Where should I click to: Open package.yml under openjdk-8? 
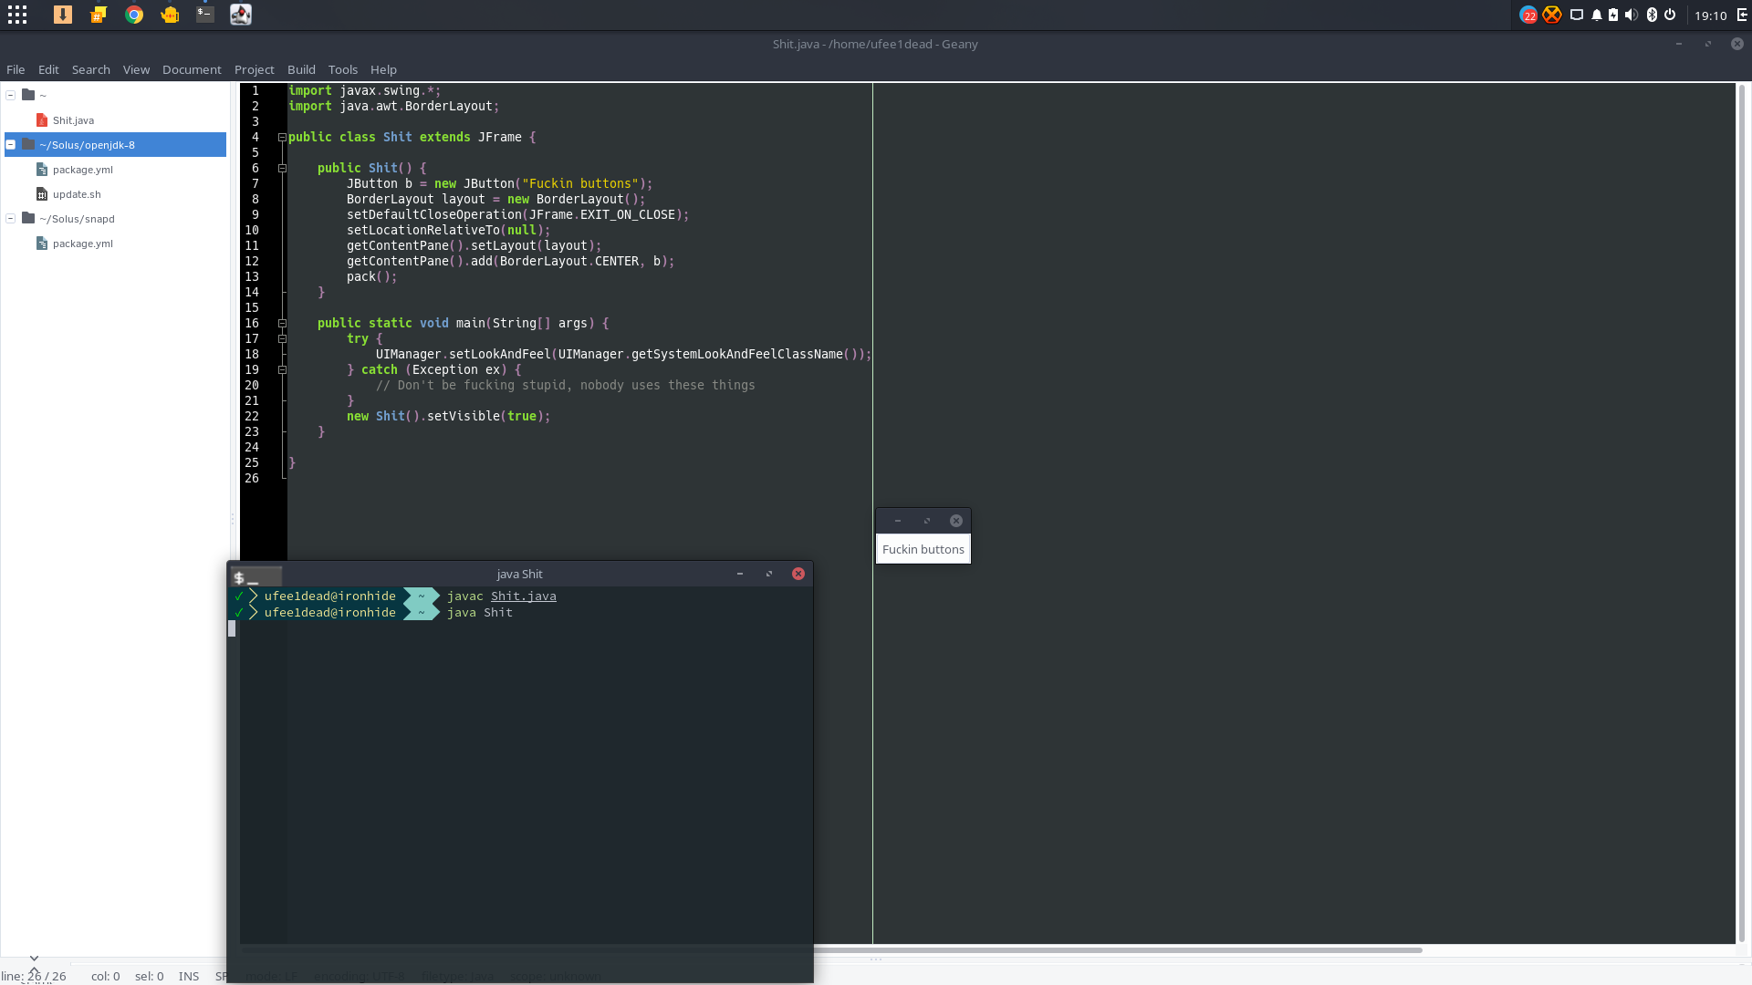coord(83,170)
